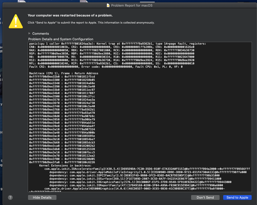Click the IOSurface(269.11) dependency line

[135, 179]
